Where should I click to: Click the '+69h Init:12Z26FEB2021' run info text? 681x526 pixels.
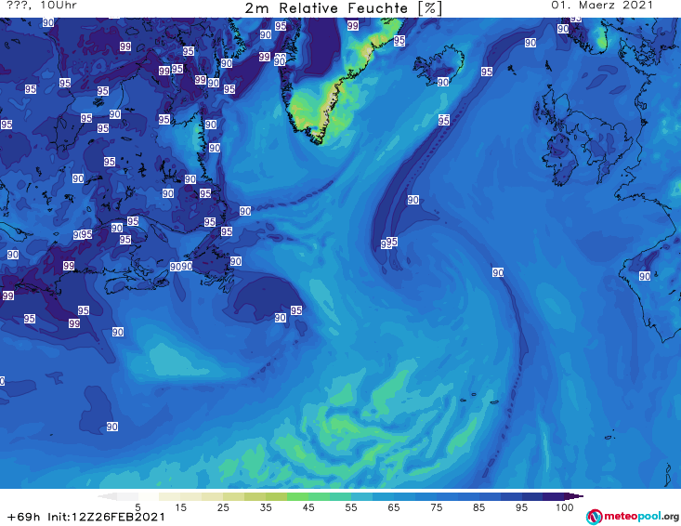[x=86, y=517]
